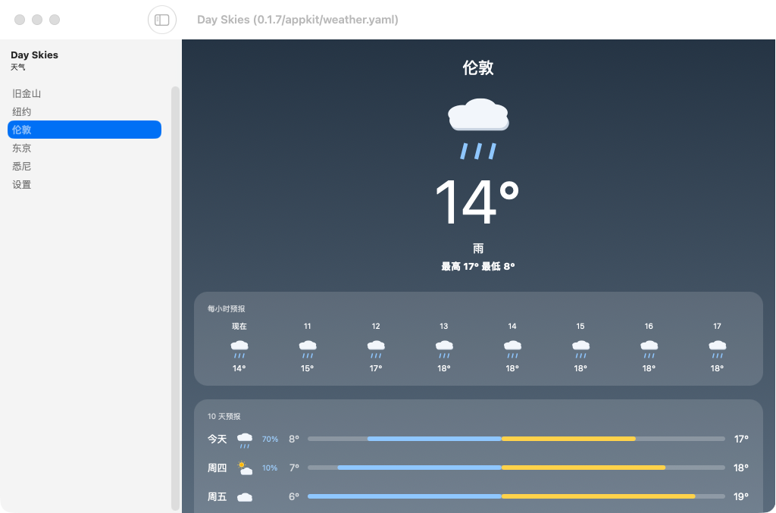
Task: Click the sidebar vertical scrollbar
Action: tap(175, 299)
